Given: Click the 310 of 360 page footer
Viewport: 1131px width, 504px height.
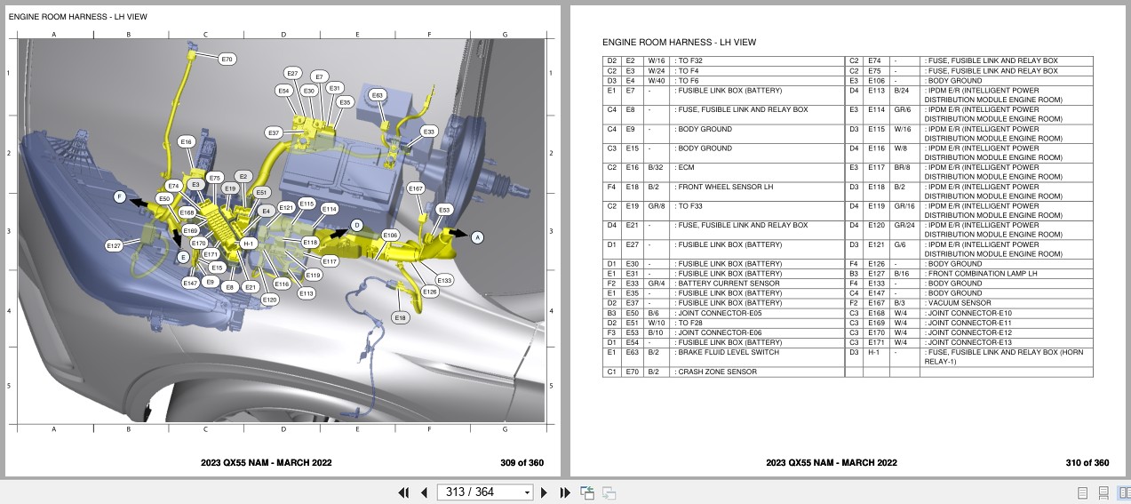Looking at the screenshot, I should [x=1087, y=462].
